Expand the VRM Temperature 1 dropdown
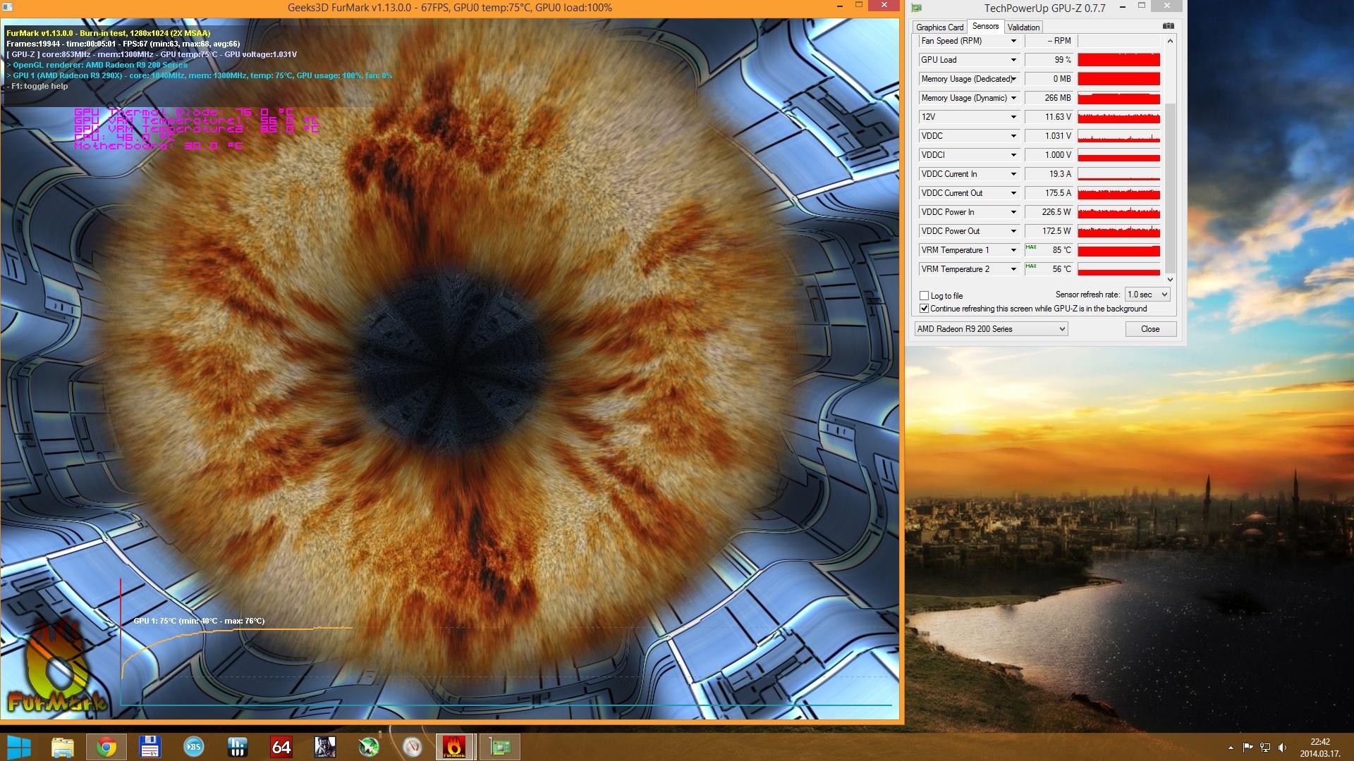This screenshot has width=1354, height=761. pyautogui.click(x=1013, y=250)
